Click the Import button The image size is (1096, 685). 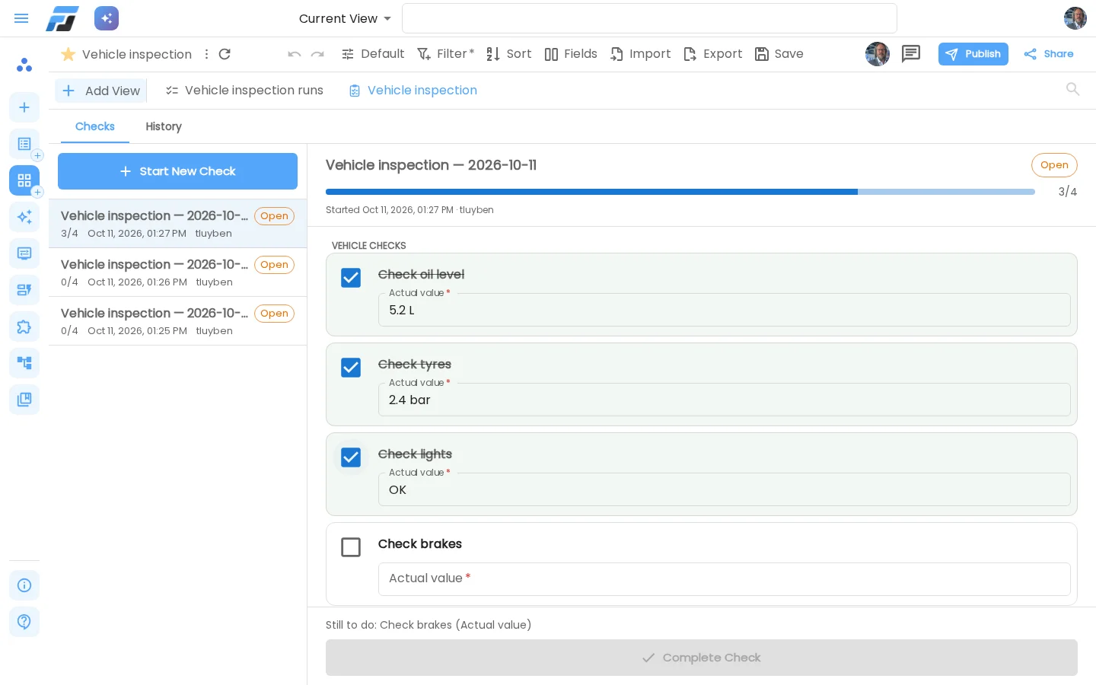[x=641, y=54]
